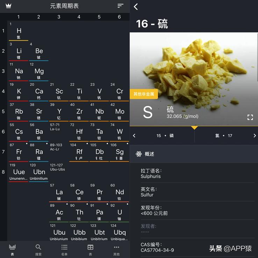Image resolution: width=258 pixels, height=258 pixels.
Task: Click the right chevron beside 17
Action: [255, 136]
